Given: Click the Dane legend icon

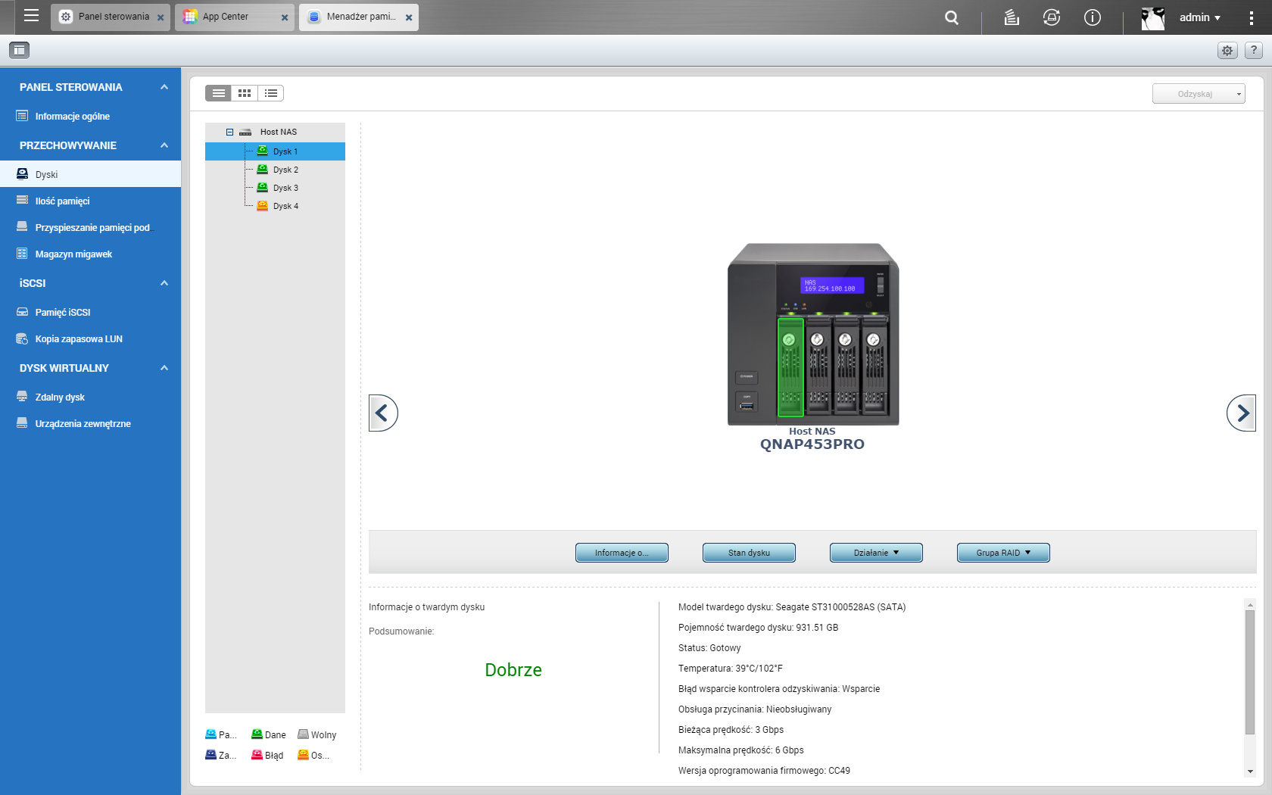Looking at the screenshot, I should pyautogui.click(x=257, y=734).
